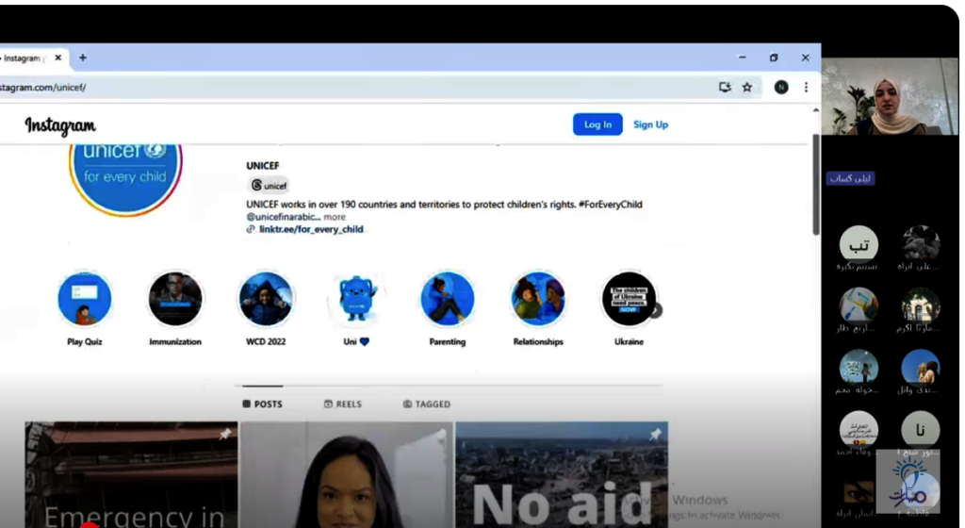Viewport: 965px width, 528px height.
Task: Select the POSTS tab
Action: tap(262, 404)
